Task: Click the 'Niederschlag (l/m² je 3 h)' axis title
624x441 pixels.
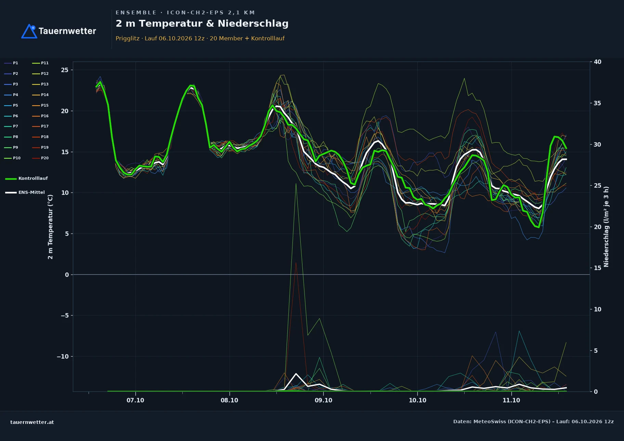Action: [x=606, y=227]
